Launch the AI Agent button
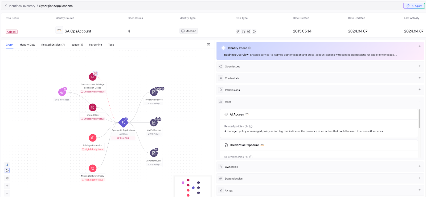Screen dimensions: 426x197 (x=414, y=6)
